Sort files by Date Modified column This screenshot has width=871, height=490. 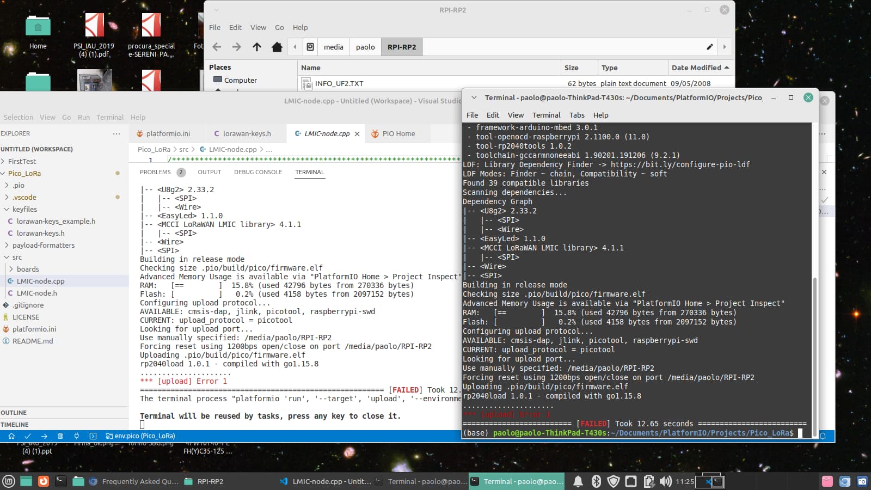click(x=700, y=68)
